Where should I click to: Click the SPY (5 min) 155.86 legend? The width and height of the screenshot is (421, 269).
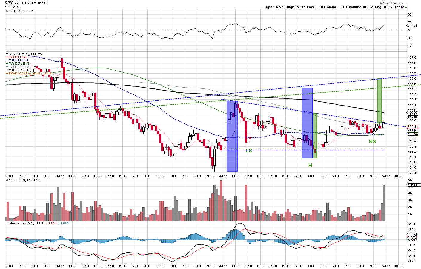pyautogui.click(x=26, y=54)
